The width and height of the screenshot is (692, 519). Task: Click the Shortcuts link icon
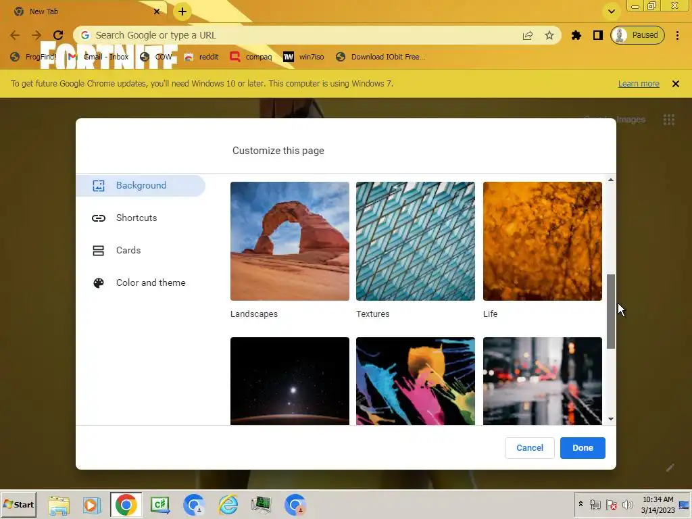coord(99,218)
